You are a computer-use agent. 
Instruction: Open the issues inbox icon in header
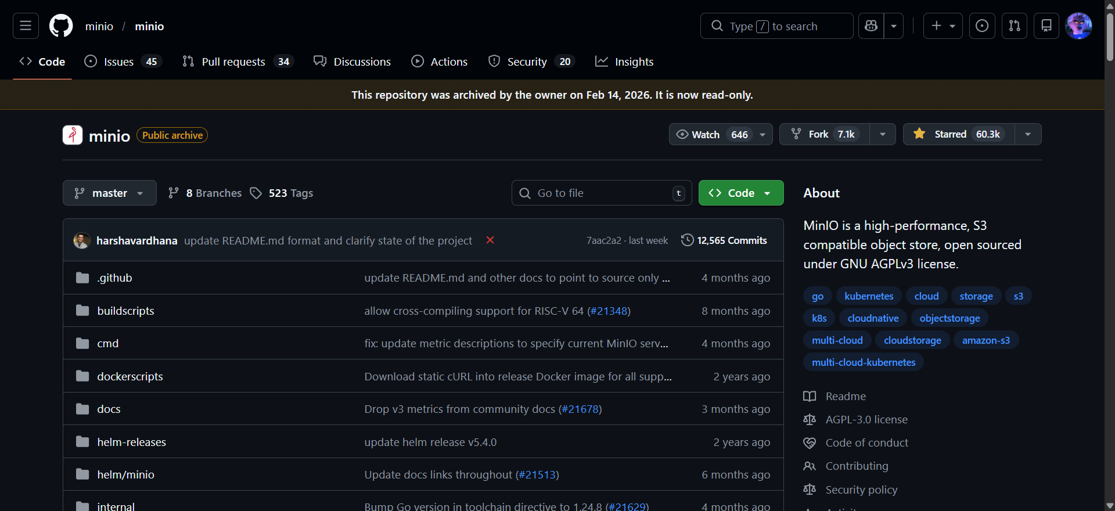coord(982,26)
